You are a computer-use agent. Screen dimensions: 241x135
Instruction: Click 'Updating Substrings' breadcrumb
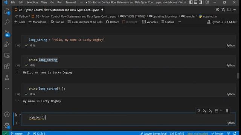(x=163, y=16)
